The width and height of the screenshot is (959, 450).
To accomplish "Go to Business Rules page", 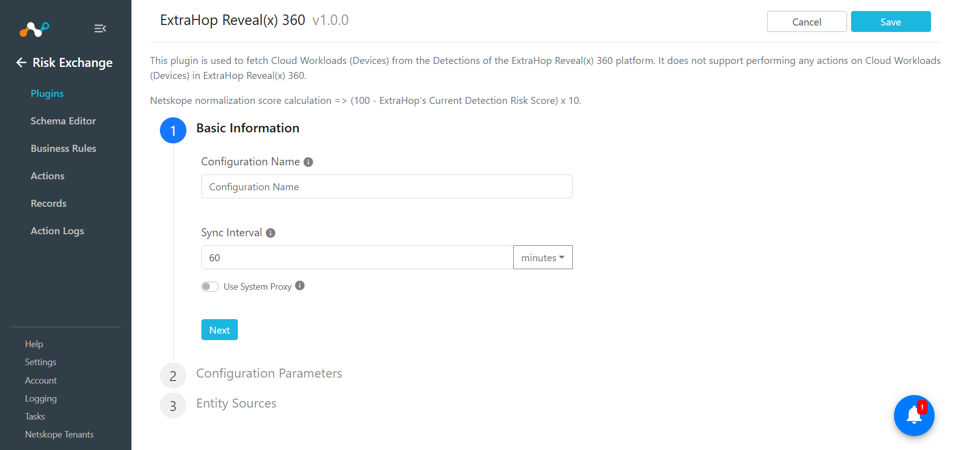I will 63,148.
